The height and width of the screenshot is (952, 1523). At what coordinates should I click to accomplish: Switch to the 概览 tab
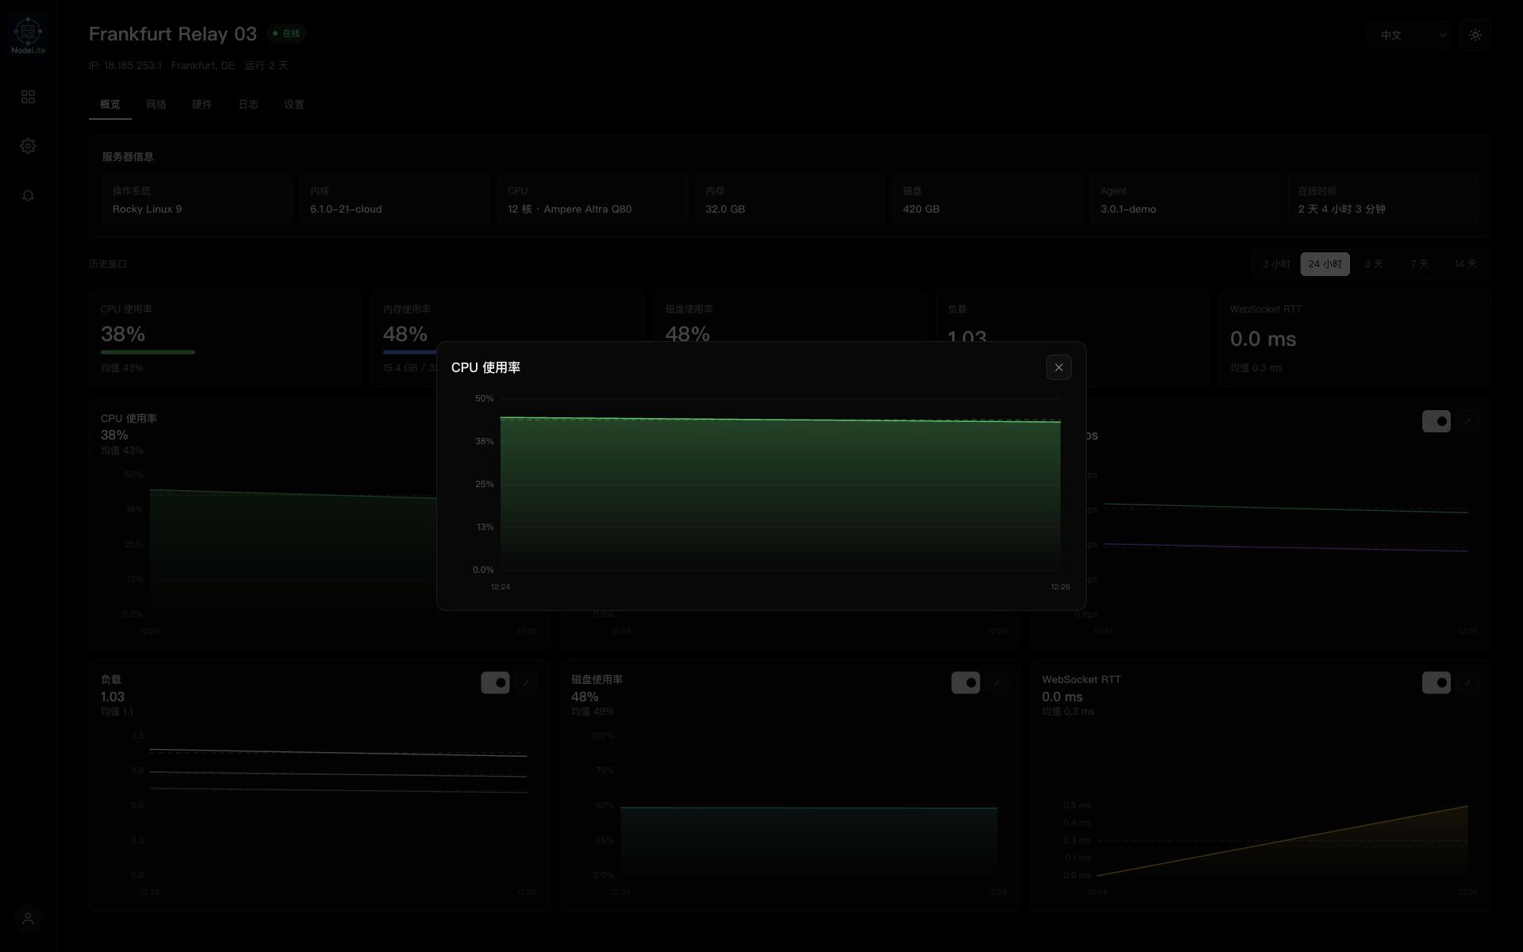tap(109, 105)
